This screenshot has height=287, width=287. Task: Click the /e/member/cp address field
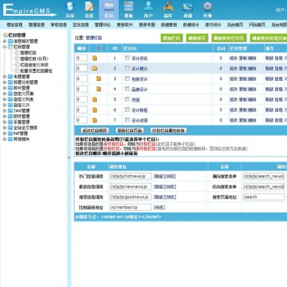131,208
